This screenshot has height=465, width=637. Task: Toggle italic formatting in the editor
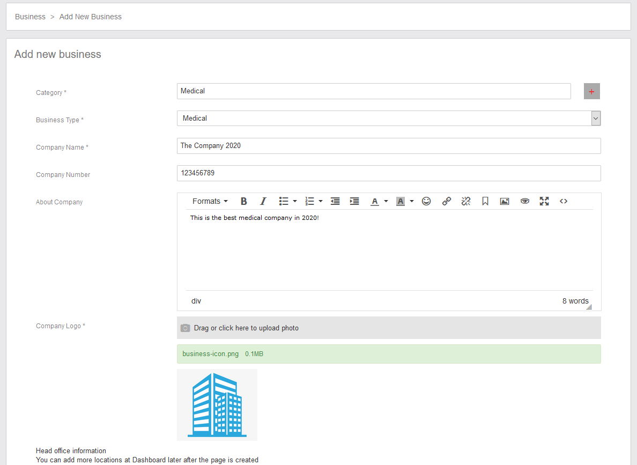click(x=263, y=201)
